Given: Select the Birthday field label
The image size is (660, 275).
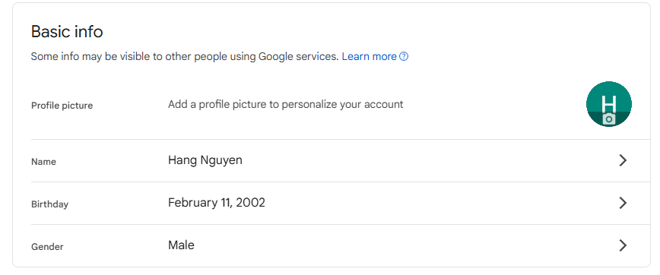Looking at the screenshot, I should [49, 204].
